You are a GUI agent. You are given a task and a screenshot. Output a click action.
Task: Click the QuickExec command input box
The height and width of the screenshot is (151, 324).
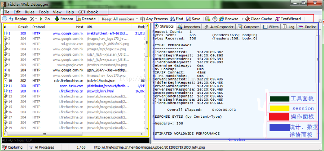pos(76,140)
